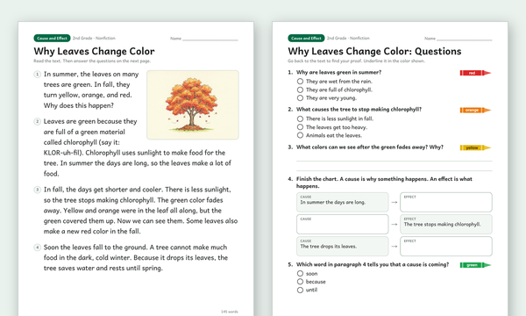Click cause box 'The tree drops its leaves.'

tap(343, 246)
